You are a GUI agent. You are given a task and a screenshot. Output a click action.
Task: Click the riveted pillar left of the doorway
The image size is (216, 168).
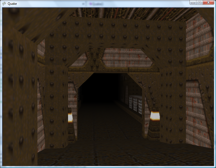(x=56, y=106)
